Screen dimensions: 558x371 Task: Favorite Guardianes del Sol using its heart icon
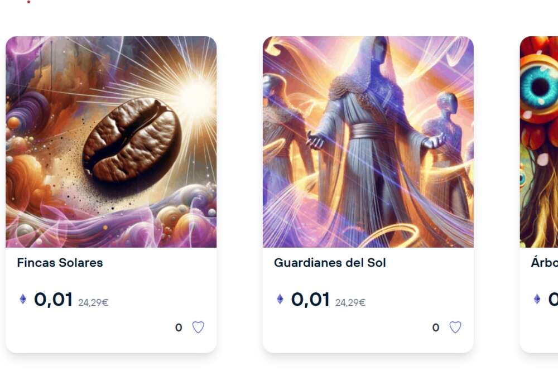455,327
